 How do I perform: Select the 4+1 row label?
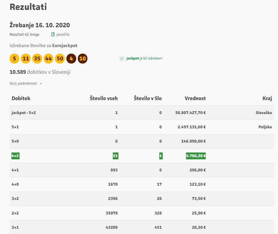[15, 170]
